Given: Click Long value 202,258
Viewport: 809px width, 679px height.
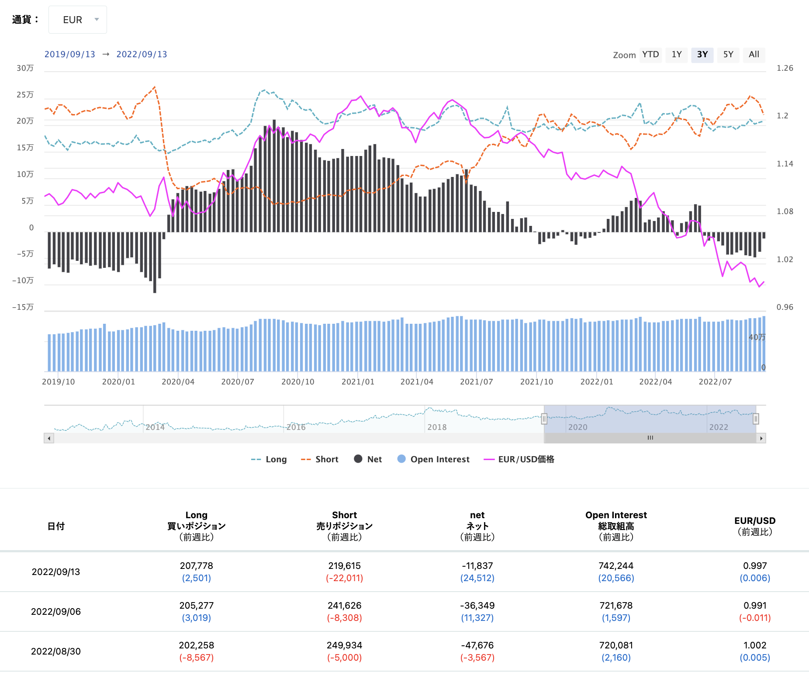Looking at the screenshot, I should (197, 645).
